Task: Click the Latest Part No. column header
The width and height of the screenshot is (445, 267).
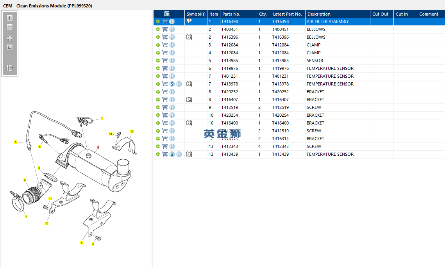Action: click(x=288, y=14)
